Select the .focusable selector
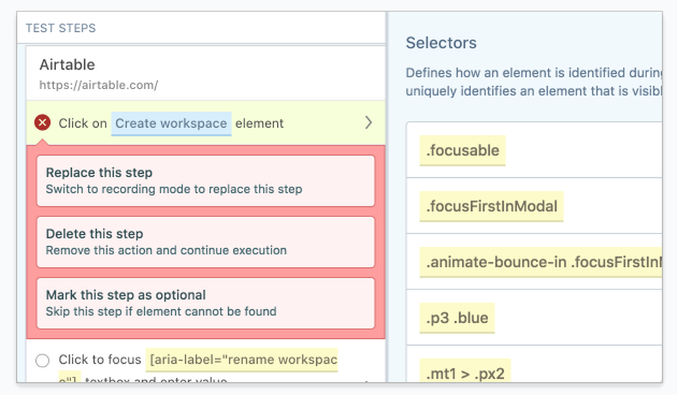 (x=462, y=151)
